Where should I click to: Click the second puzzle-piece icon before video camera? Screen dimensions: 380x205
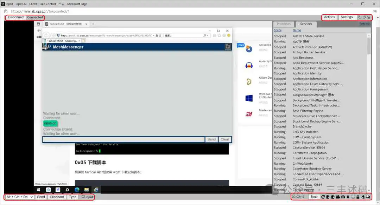click(x=333, y=197)
